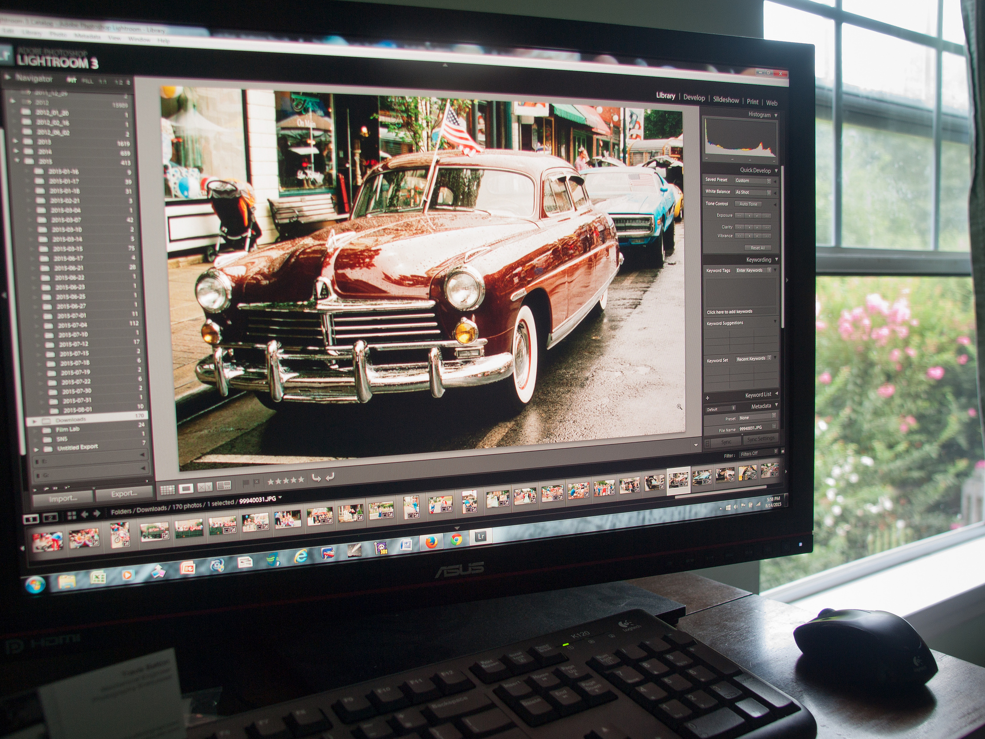Collapse the Metadata panel
985x739 pixels.
coord(777,406)
